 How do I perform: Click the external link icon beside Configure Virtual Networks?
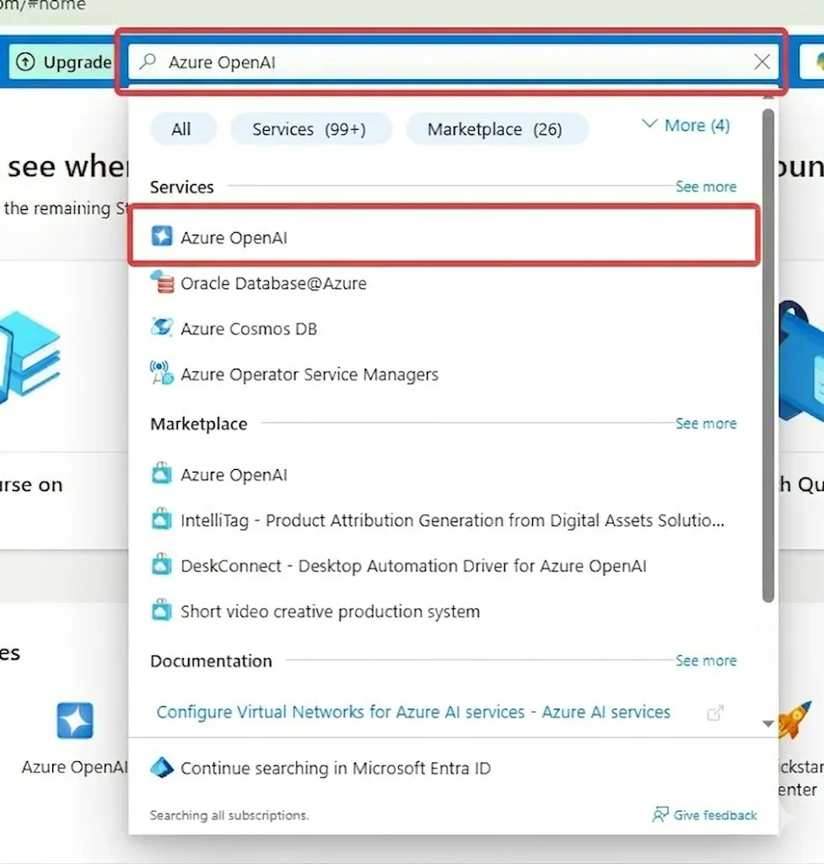[x=715, y=712]
